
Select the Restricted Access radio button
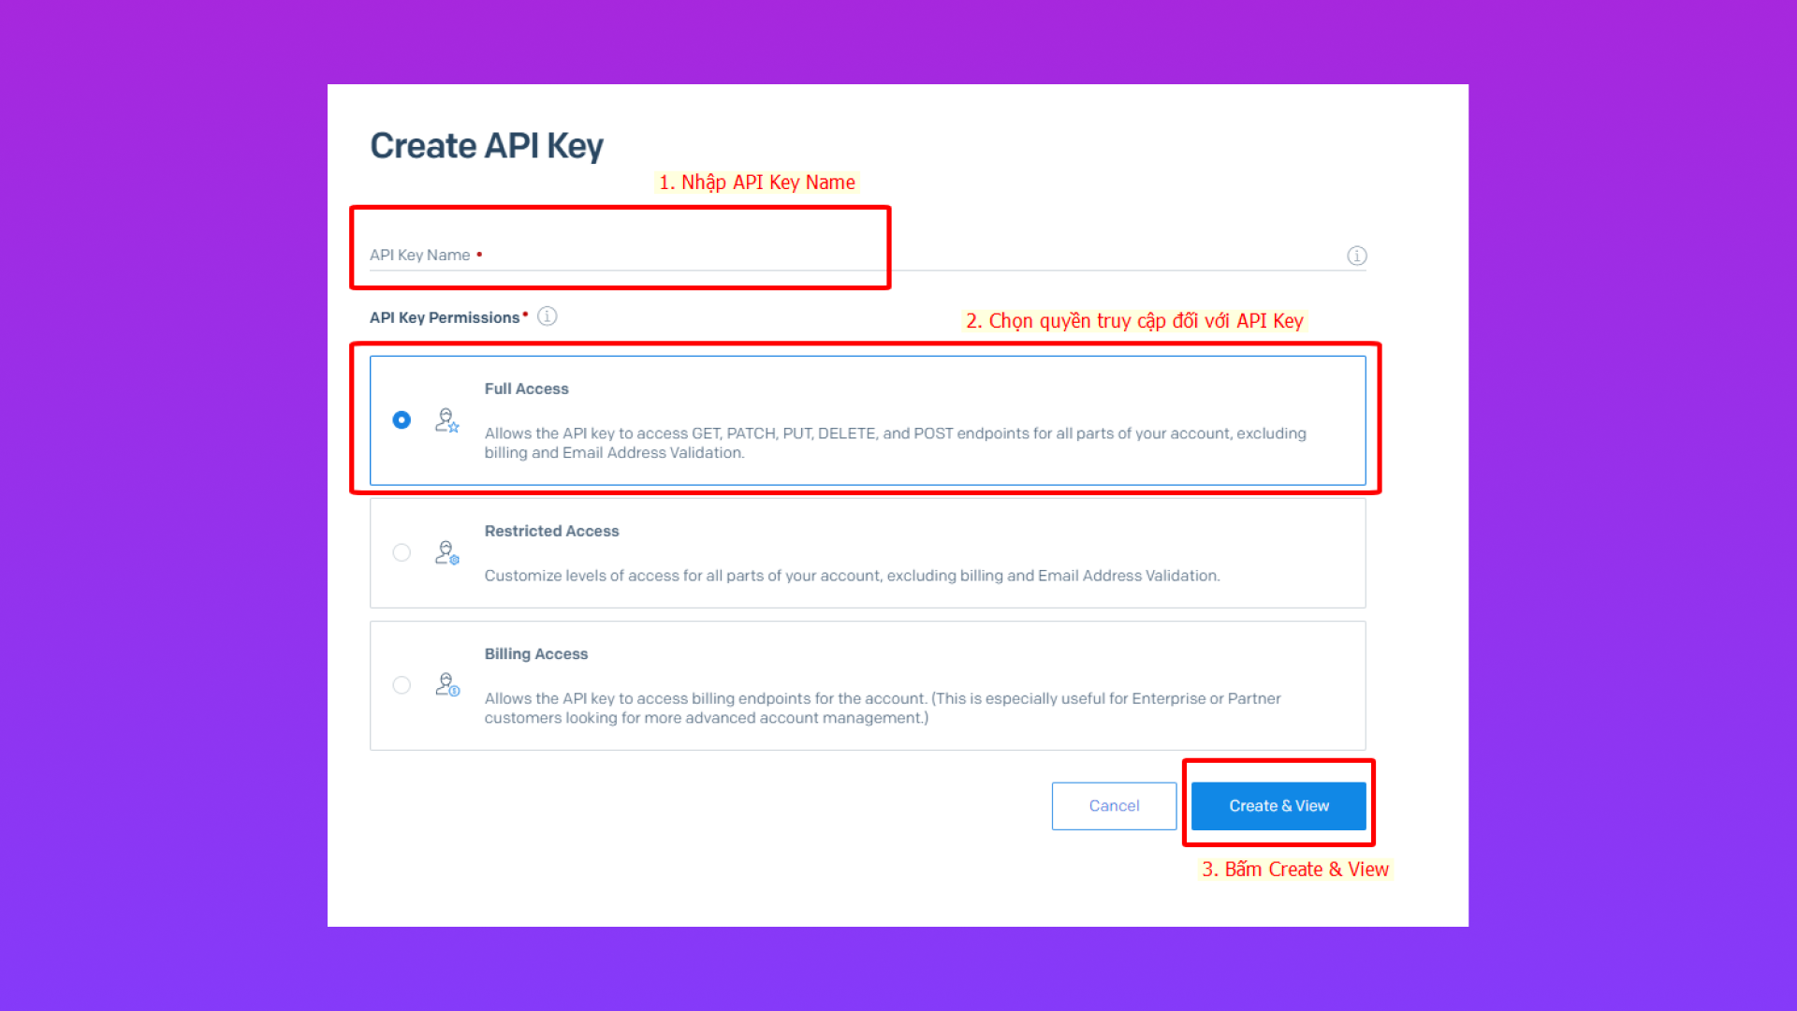pyautogui.click(x=402, y=553)
